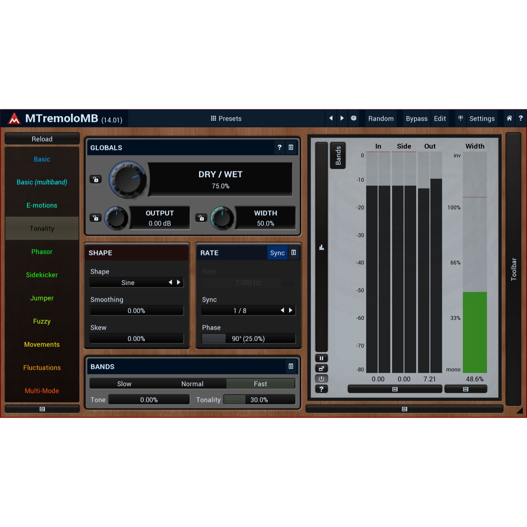Select previous shape with left arrow
Screen dimensions: 527x527
pyautogui.click(x=170, y=282)
